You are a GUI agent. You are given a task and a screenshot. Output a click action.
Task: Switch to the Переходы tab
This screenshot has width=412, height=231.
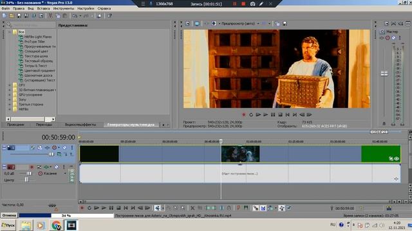pyautogui.click(x=44, y=124)
